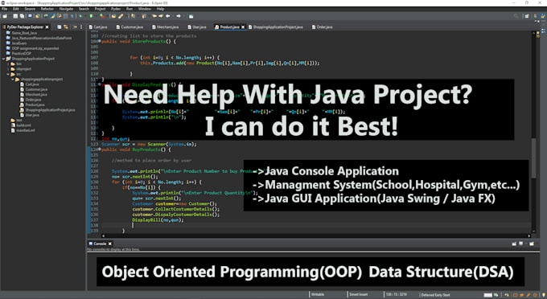Viewport: 547px width, 299px height.
Task: Open Order.java in the Package Explorer tree
Action: pos(31,100)
